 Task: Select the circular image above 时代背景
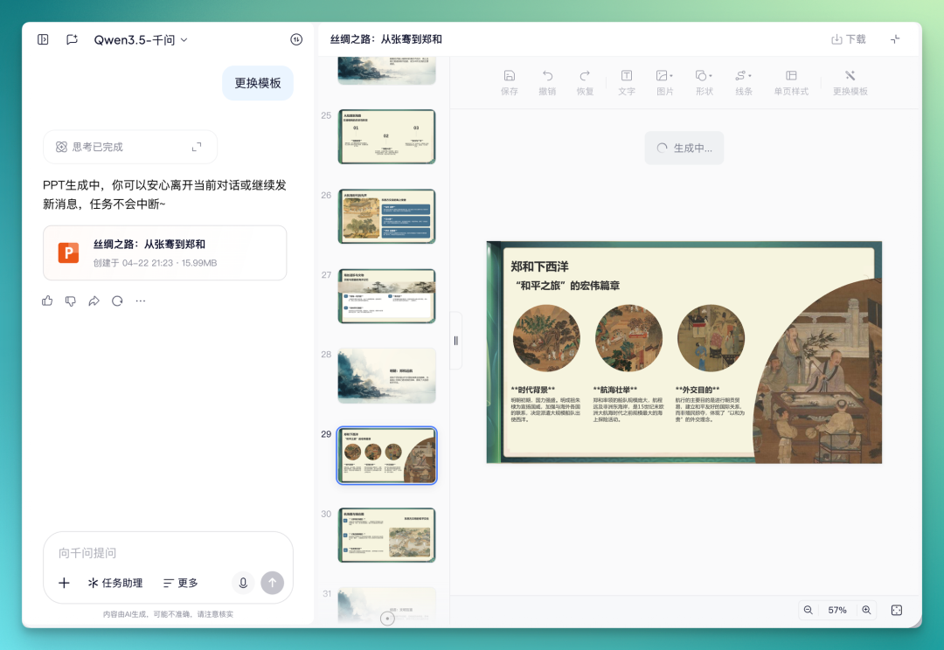click(546, 338)
